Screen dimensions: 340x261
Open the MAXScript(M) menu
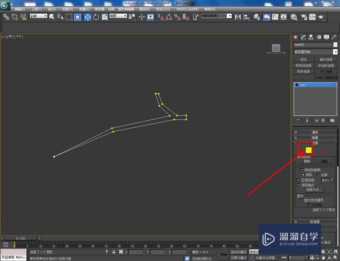[x=187, y=9]
